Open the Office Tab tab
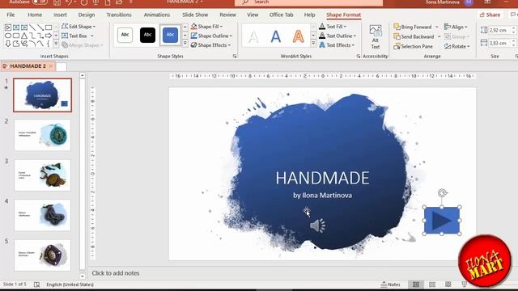Screen dimensions: 518x291 (281, 15)
